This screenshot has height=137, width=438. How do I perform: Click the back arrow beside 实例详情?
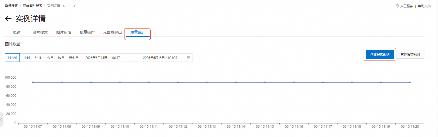coord(8,18)
